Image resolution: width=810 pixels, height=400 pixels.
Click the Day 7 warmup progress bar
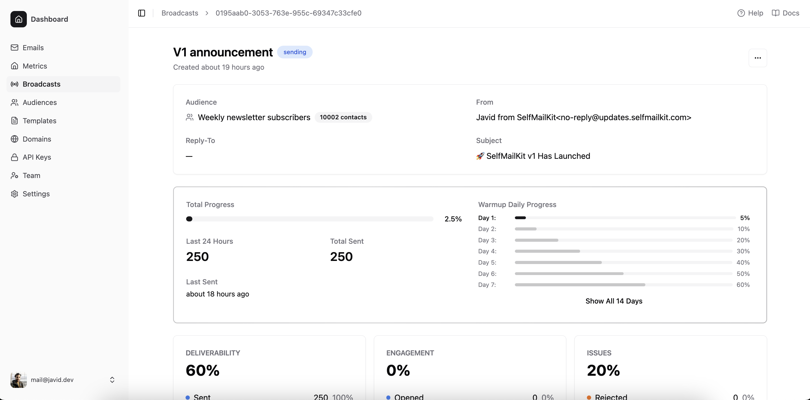[624, 285]
